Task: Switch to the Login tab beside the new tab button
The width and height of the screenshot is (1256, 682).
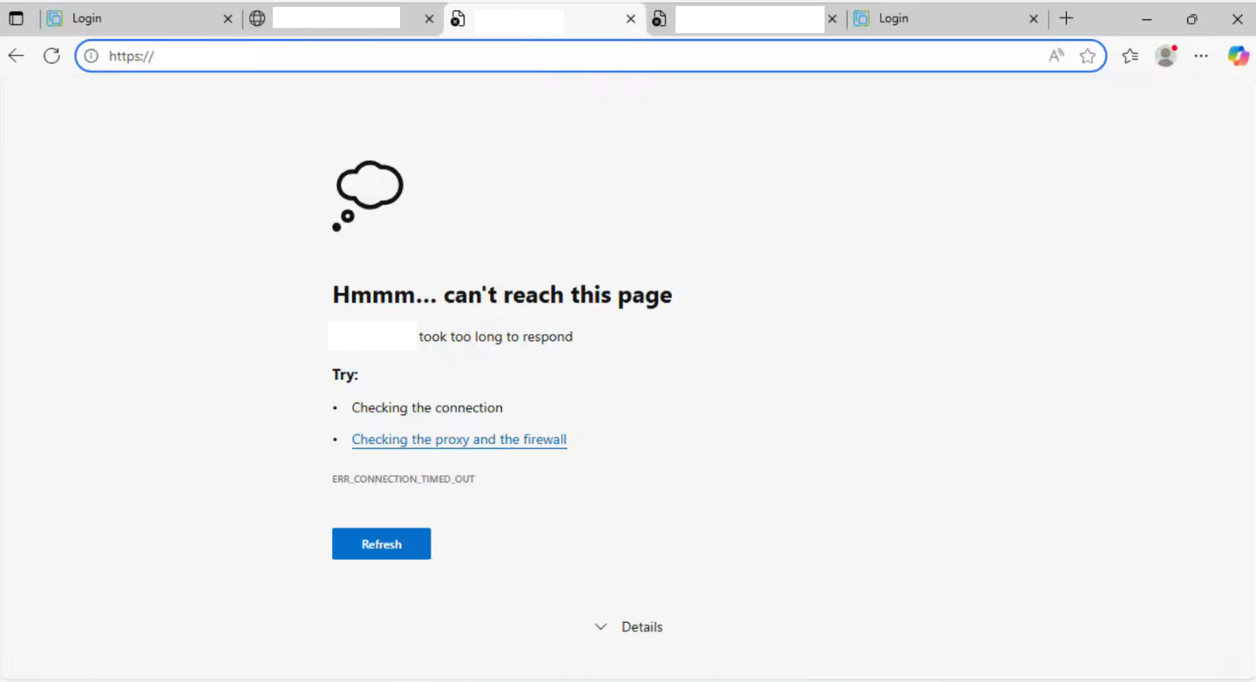Action: point(946,18)
